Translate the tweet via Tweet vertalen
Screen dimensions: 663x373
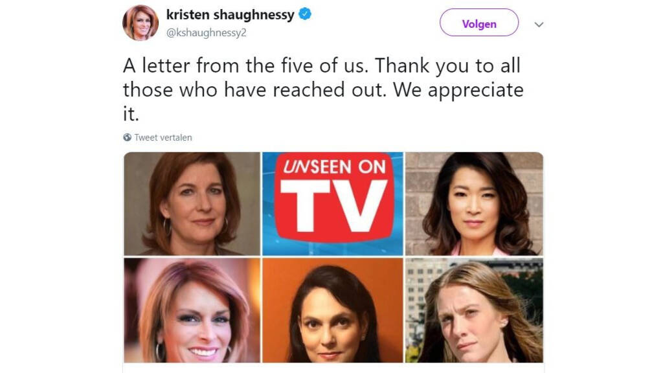click(163, 137)
